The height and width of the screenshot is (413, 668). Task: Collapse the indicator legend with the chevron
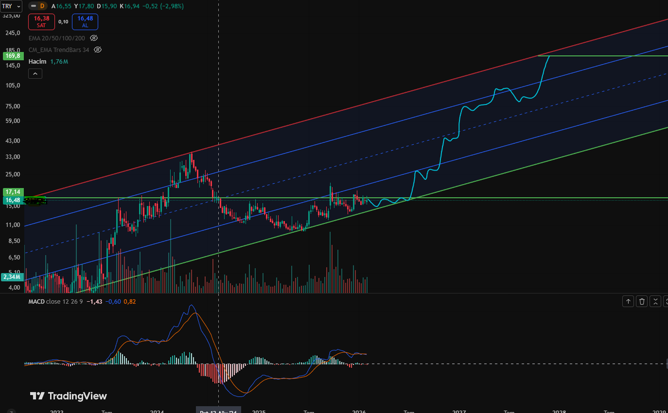[x=35, y=73]
